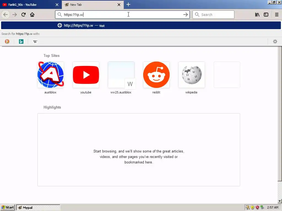Viewport: 282px width, 211px height.
Task: Open the Library bookshelf icon
Action: (x=257, y=15)
